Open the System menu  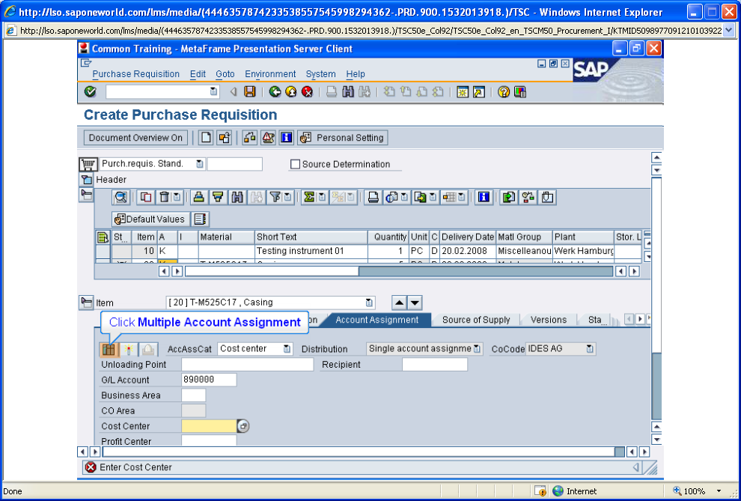320,74
